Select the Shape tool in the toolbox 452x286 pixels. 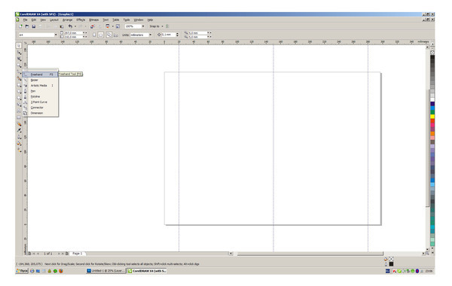pos(19,53)
